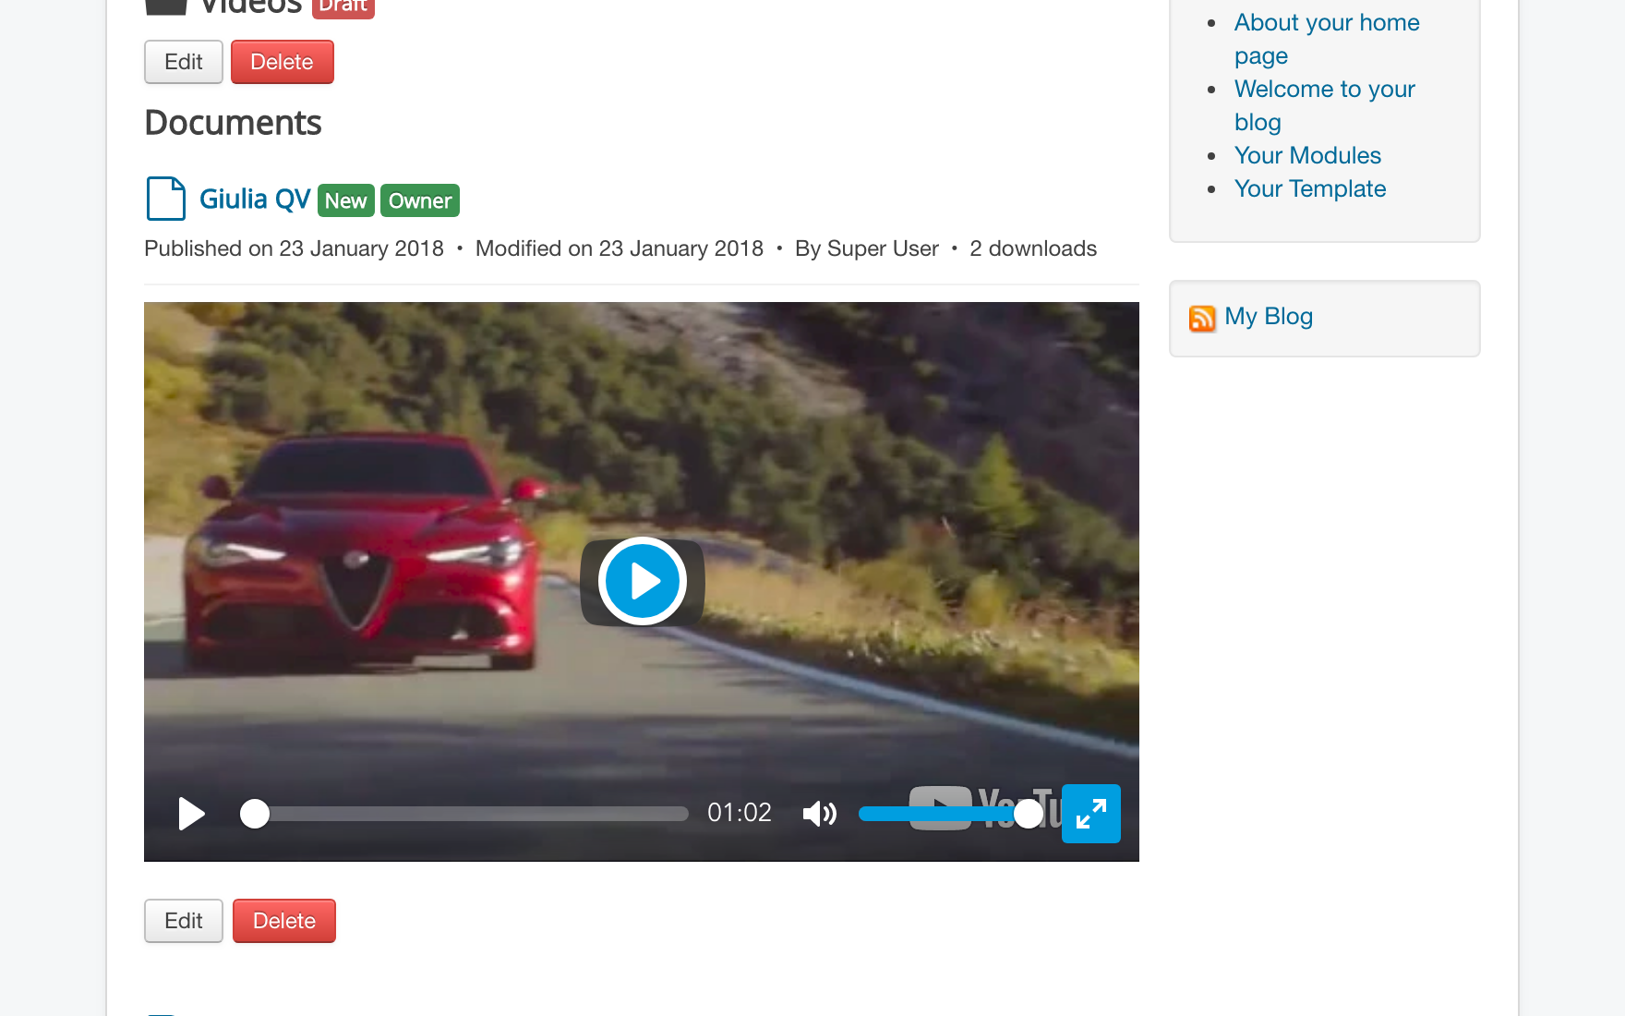This screenshot has width=1625, height=1016.
Task: Go to Your Modules link
Action: coord(1307,155)
